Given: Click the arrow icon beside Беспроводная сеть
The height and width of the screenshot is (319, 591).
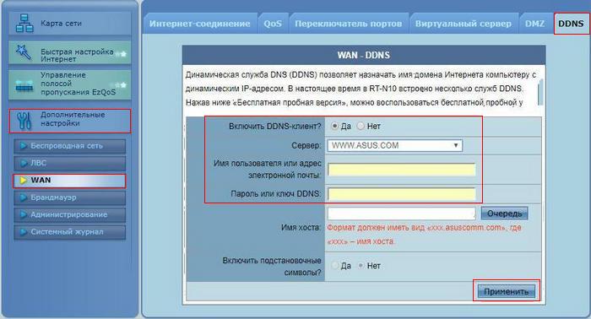Looking at the screenshot, I should pos(24,146).
